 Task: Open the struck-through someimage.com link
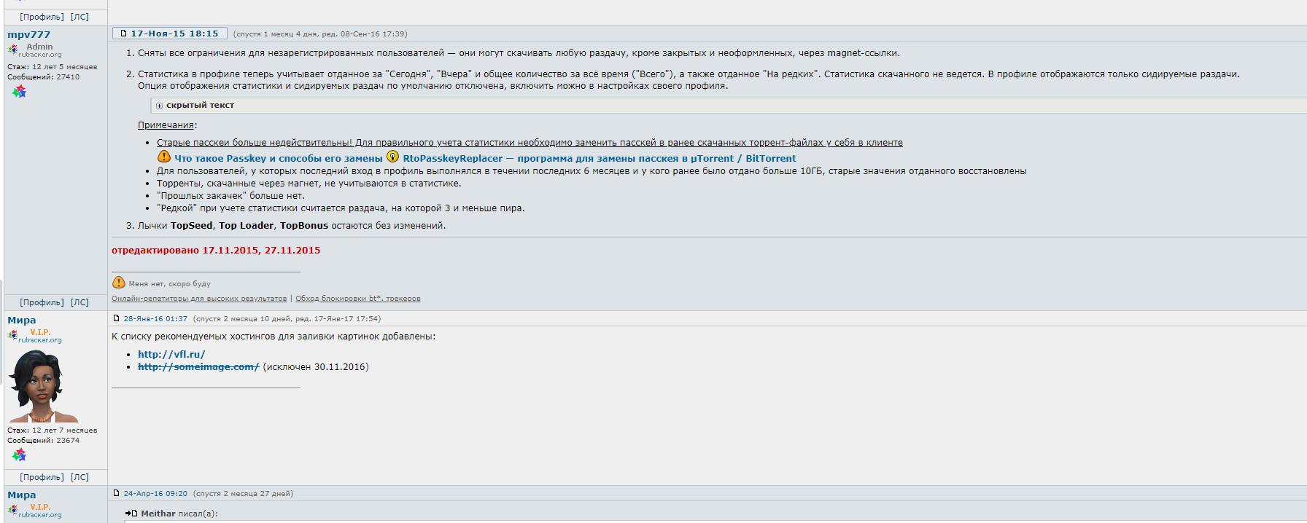[198, 367]
